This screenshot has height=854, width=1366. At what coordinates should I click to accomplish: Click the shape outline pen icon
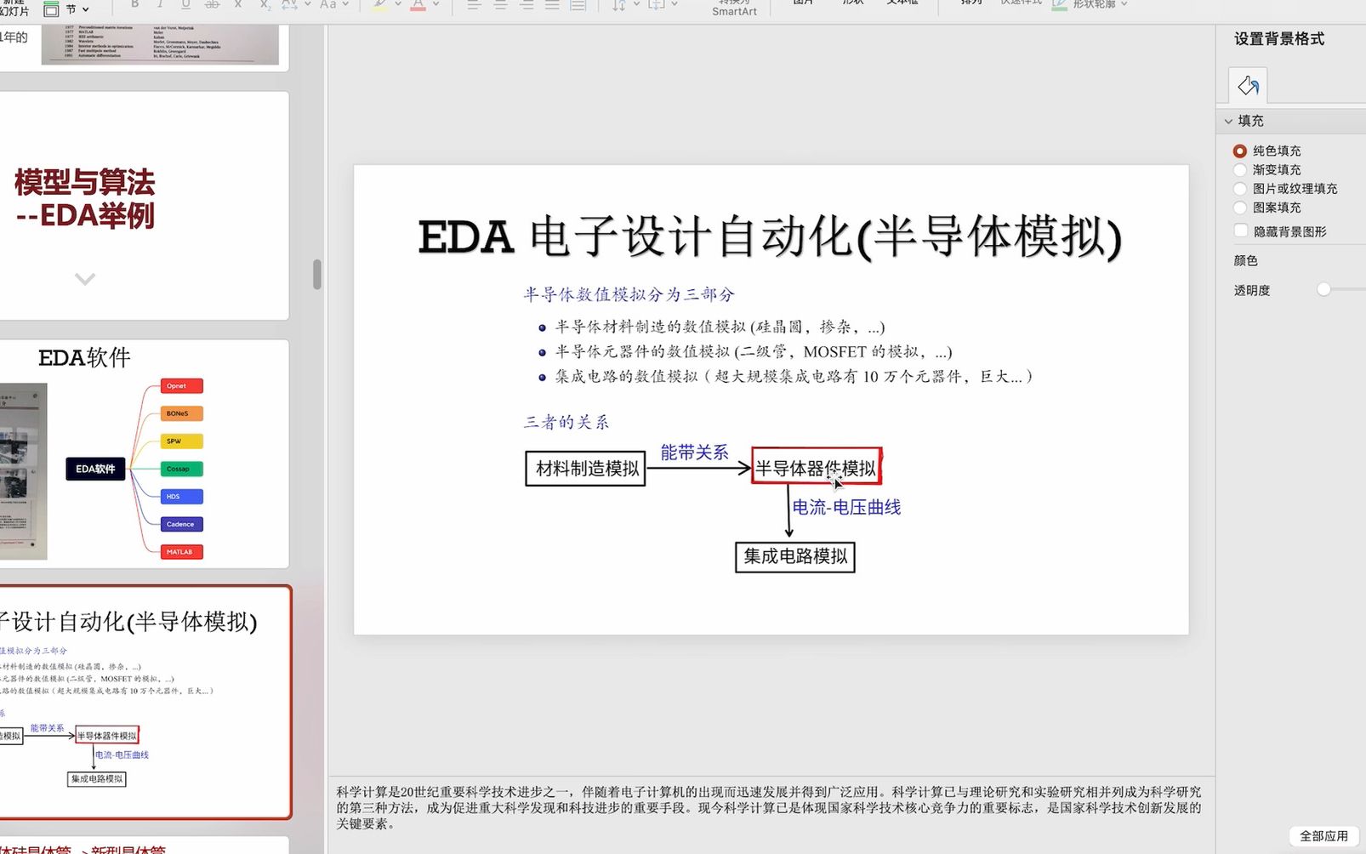1060,4
